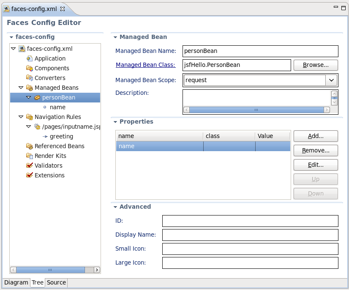
Task: Switch to the Diagram tab
Action: point(16,282)
